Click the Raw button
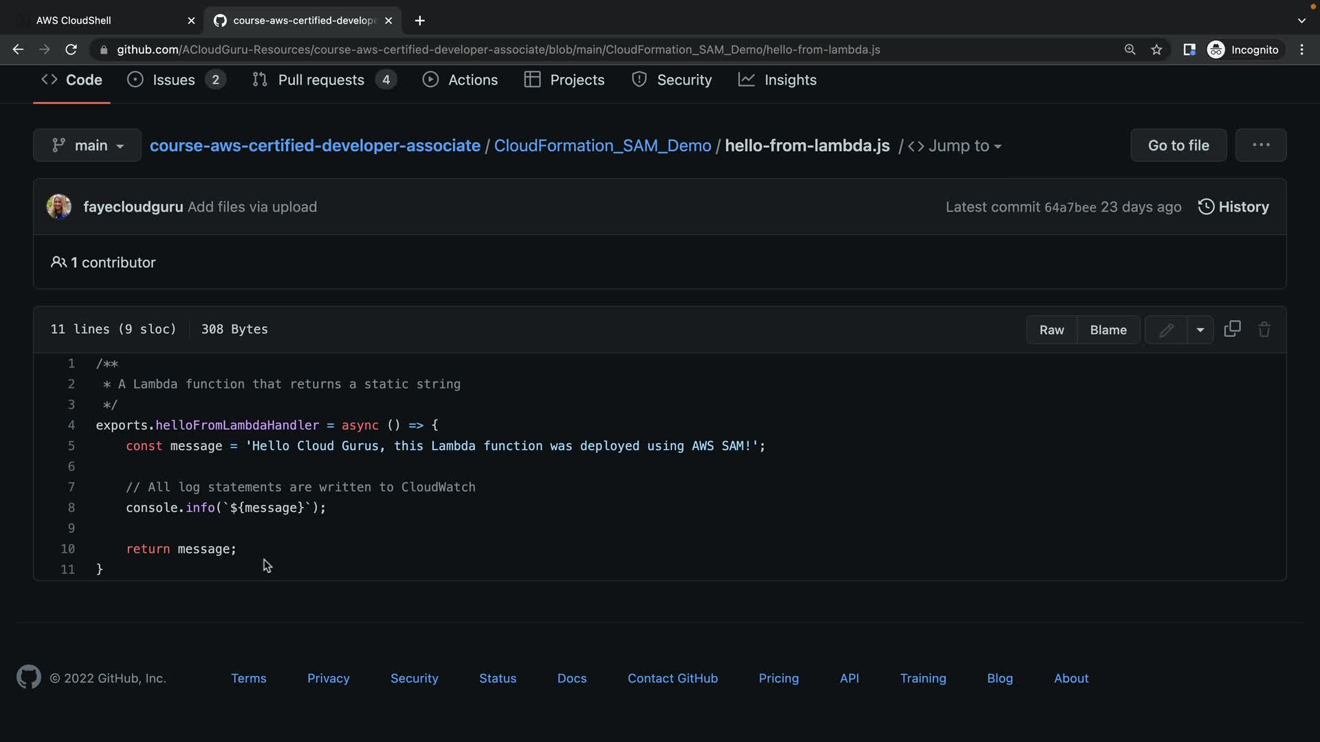 pos(1051,330)
